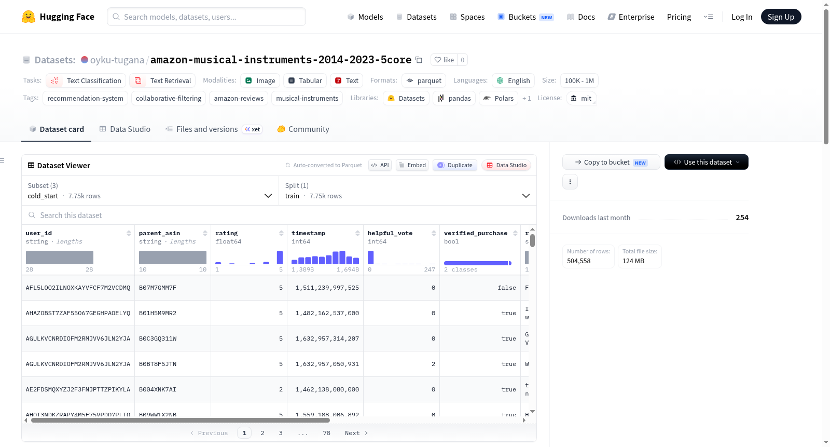This screenshot has width=830, height=447.
Task: Open the navigation overflow menu icon
Action: tap(708, 17)
